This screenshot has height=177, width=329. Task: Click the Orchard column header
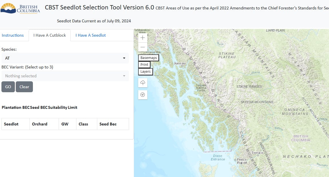click(x=40, y=124)
